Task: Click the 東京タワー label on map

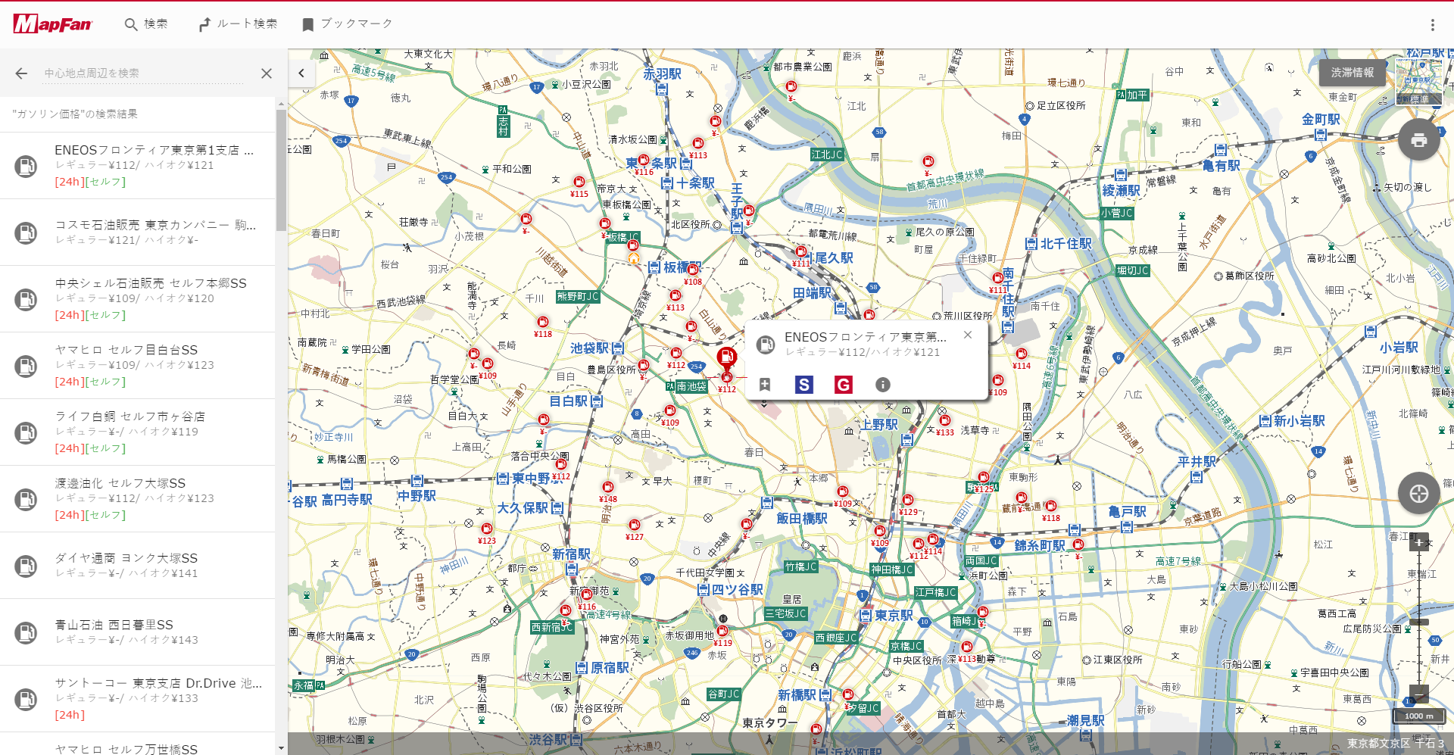Action: coord(770,723)
